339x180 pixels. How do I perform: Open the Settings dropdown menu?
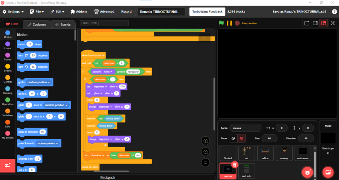tap(13, 12)
